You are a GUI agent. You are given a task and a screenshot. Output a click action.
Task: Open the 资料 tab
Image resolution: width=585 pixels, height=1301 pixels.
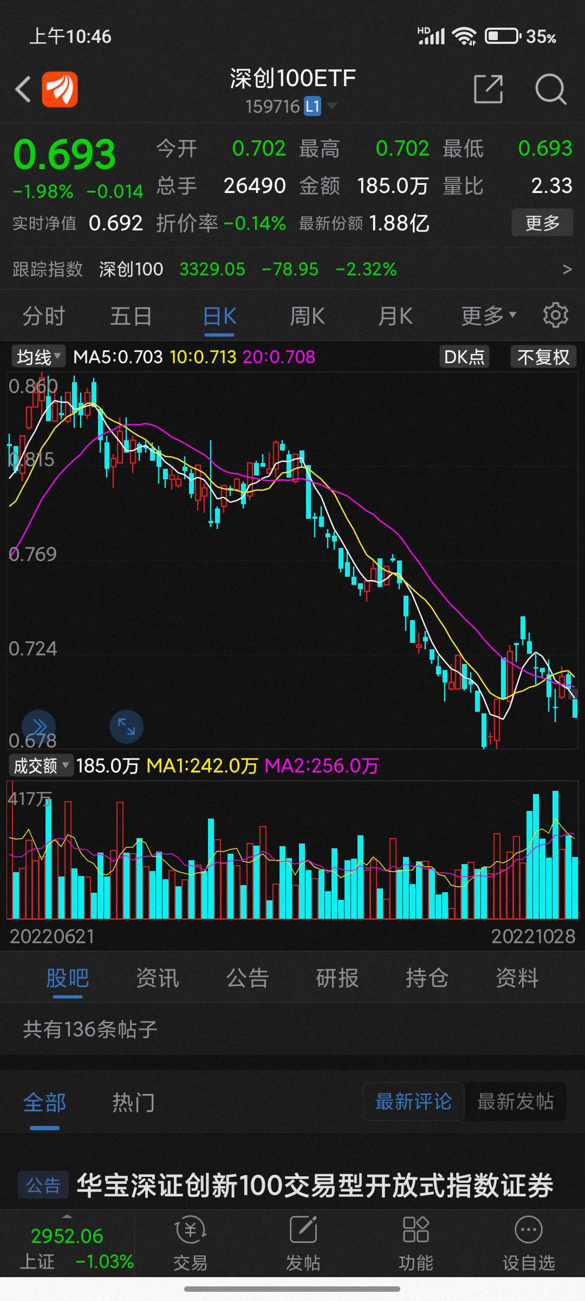(517, 978)
